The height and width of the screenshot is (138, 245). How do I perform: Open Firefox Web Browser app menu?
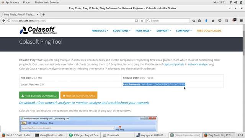(x=47, y=2)
